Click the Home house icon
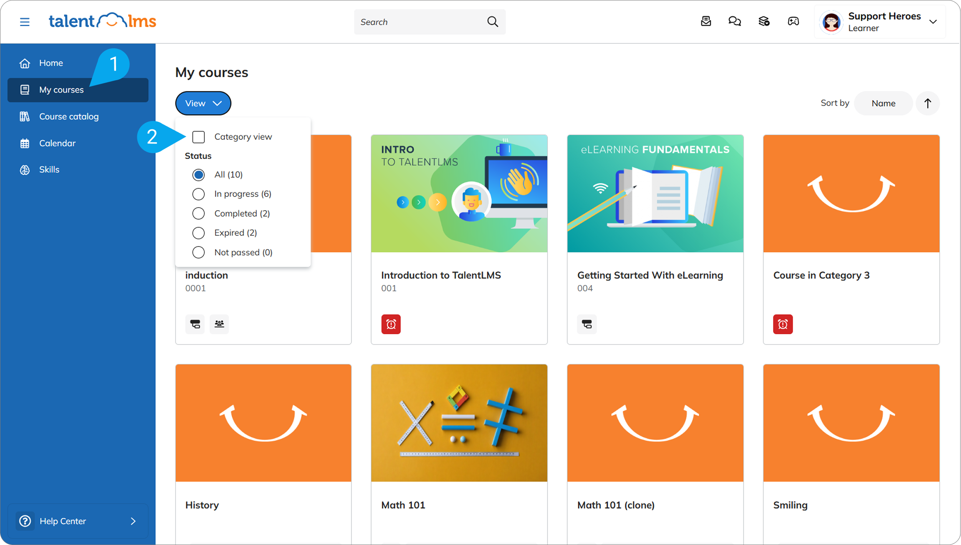This screenshot has height=545, width=961. [25, 63]
